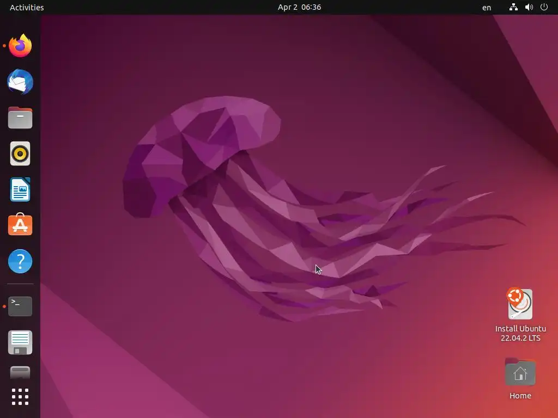Click the volume speaker icon
Viewport: 558px width, 418px height.
coord(529,7)
